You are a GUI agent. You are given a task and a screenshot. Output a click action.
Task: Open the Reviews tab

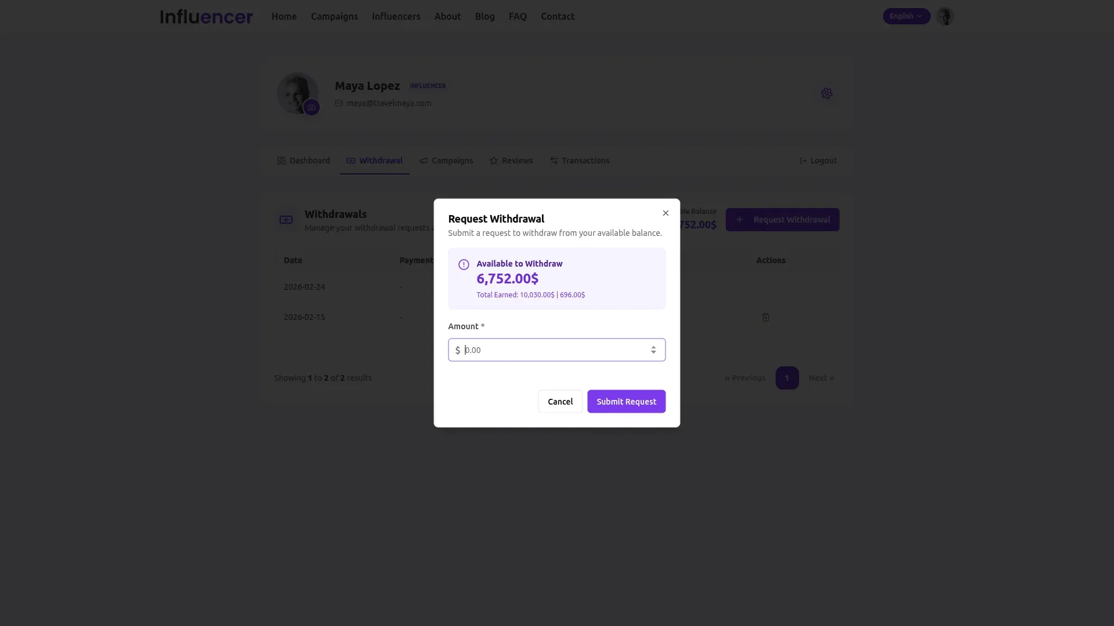click(x=511, y=161)
